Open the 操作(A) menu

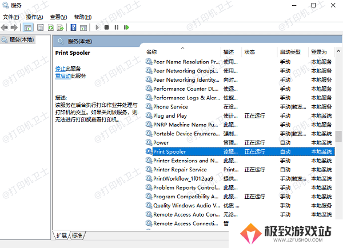(34, 17)
